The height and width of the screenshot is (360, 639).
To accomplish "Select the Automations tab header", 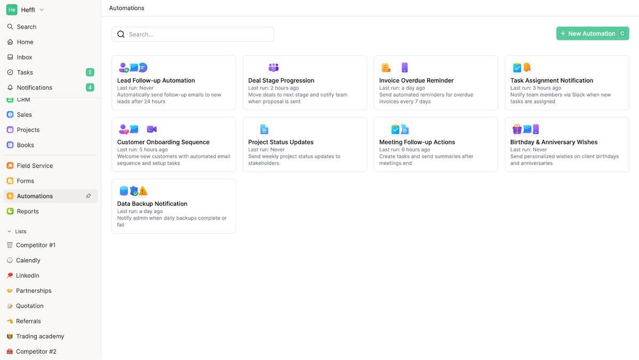I will 126,8.
